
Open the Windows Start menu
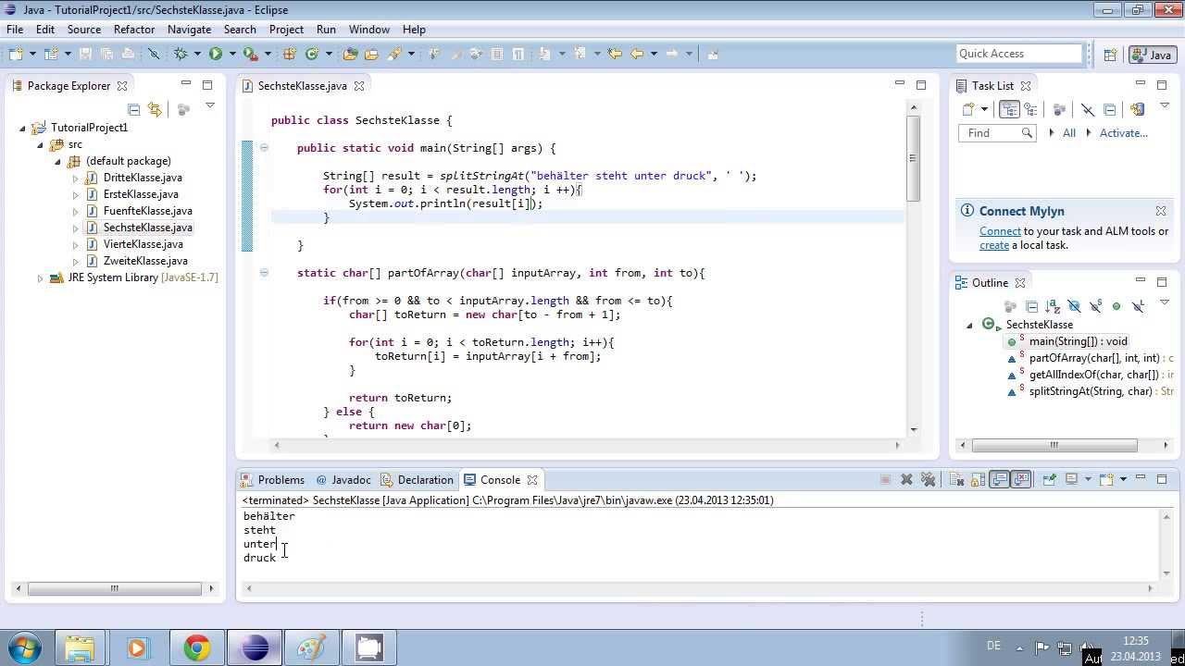pyautogui.click(x=23, y=647)
